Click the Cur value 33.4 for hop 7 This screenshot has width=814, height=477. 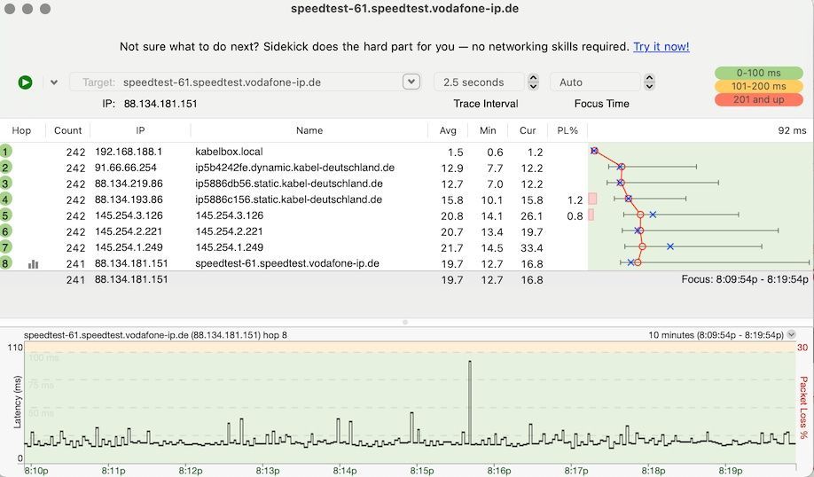click(x=532, y=248)
